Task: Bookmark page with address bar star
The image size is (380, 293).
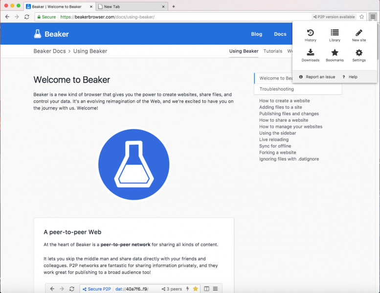Action: tap(361, 17)
